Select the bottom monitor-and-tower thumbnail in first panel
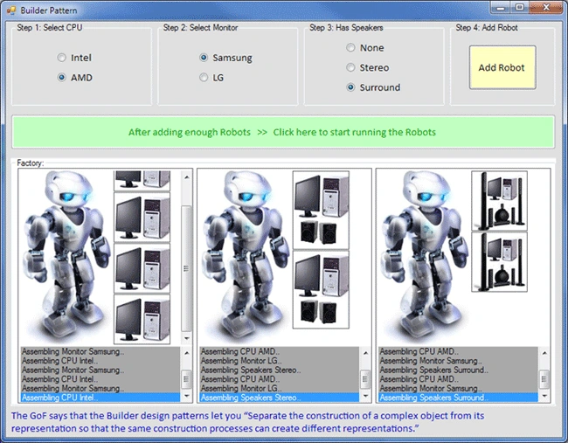The width and height of the screenshot is (568, 443). pos(142,320)
